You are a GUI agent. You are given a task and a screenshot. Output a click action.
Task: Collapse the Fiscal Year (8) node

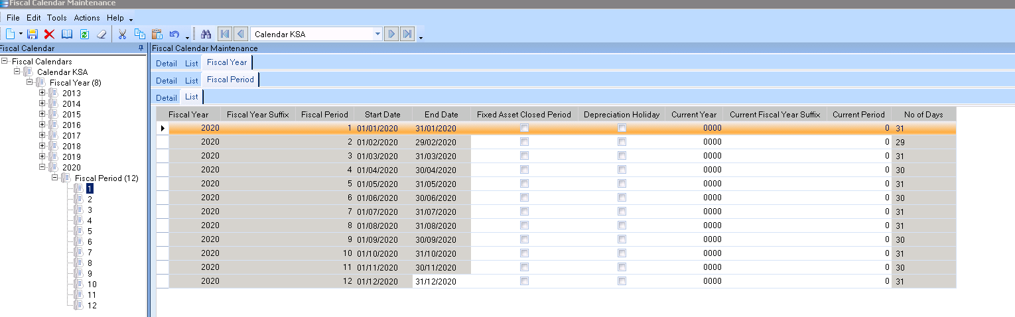click(x=30, y=82)
